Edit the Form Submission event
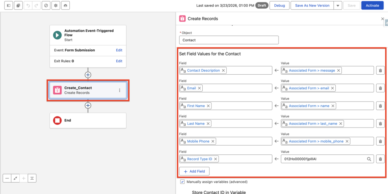Image resolution: width=388 pixels, height=194 pixels. point(119,50)
